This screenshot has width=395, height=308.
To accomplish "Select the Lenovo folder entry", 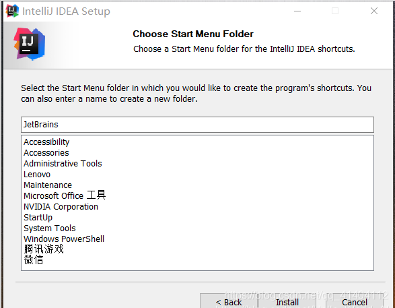I will (37, 175).
